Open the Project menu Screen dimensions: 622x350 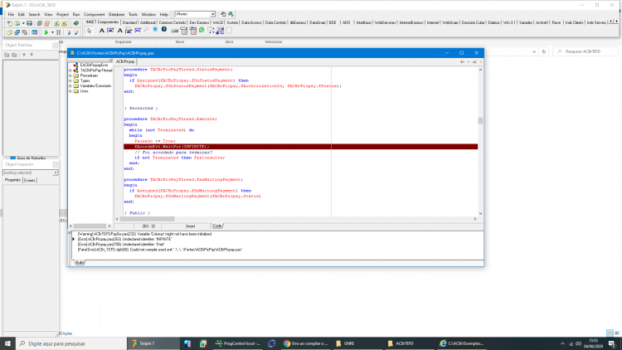coord(62,14)
